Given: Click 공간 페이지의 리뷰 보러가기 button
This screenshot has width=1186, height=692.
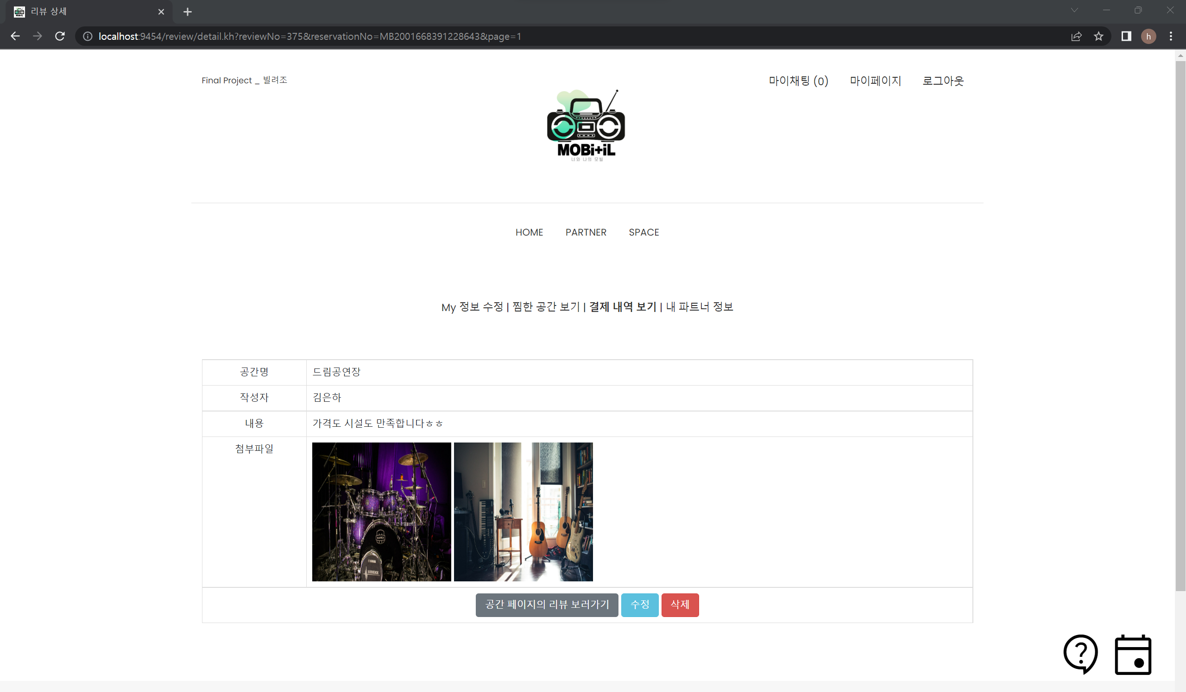Looking at the screenshot, I should (547, 605).
